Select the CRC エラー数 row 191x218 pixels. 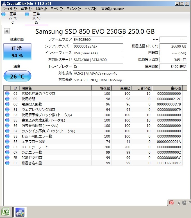pyautogui.click(x=93, y=152)
